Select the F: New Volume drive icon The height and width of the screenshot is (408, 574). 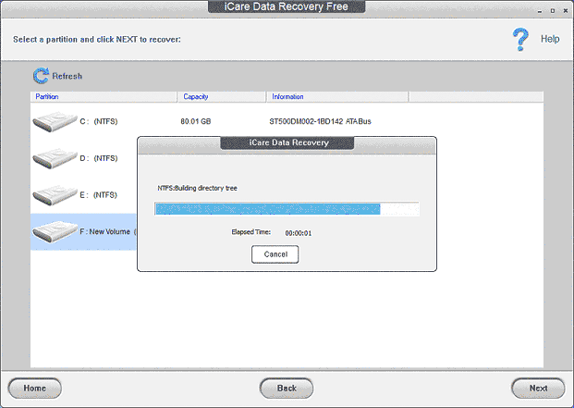coord(55,231)
